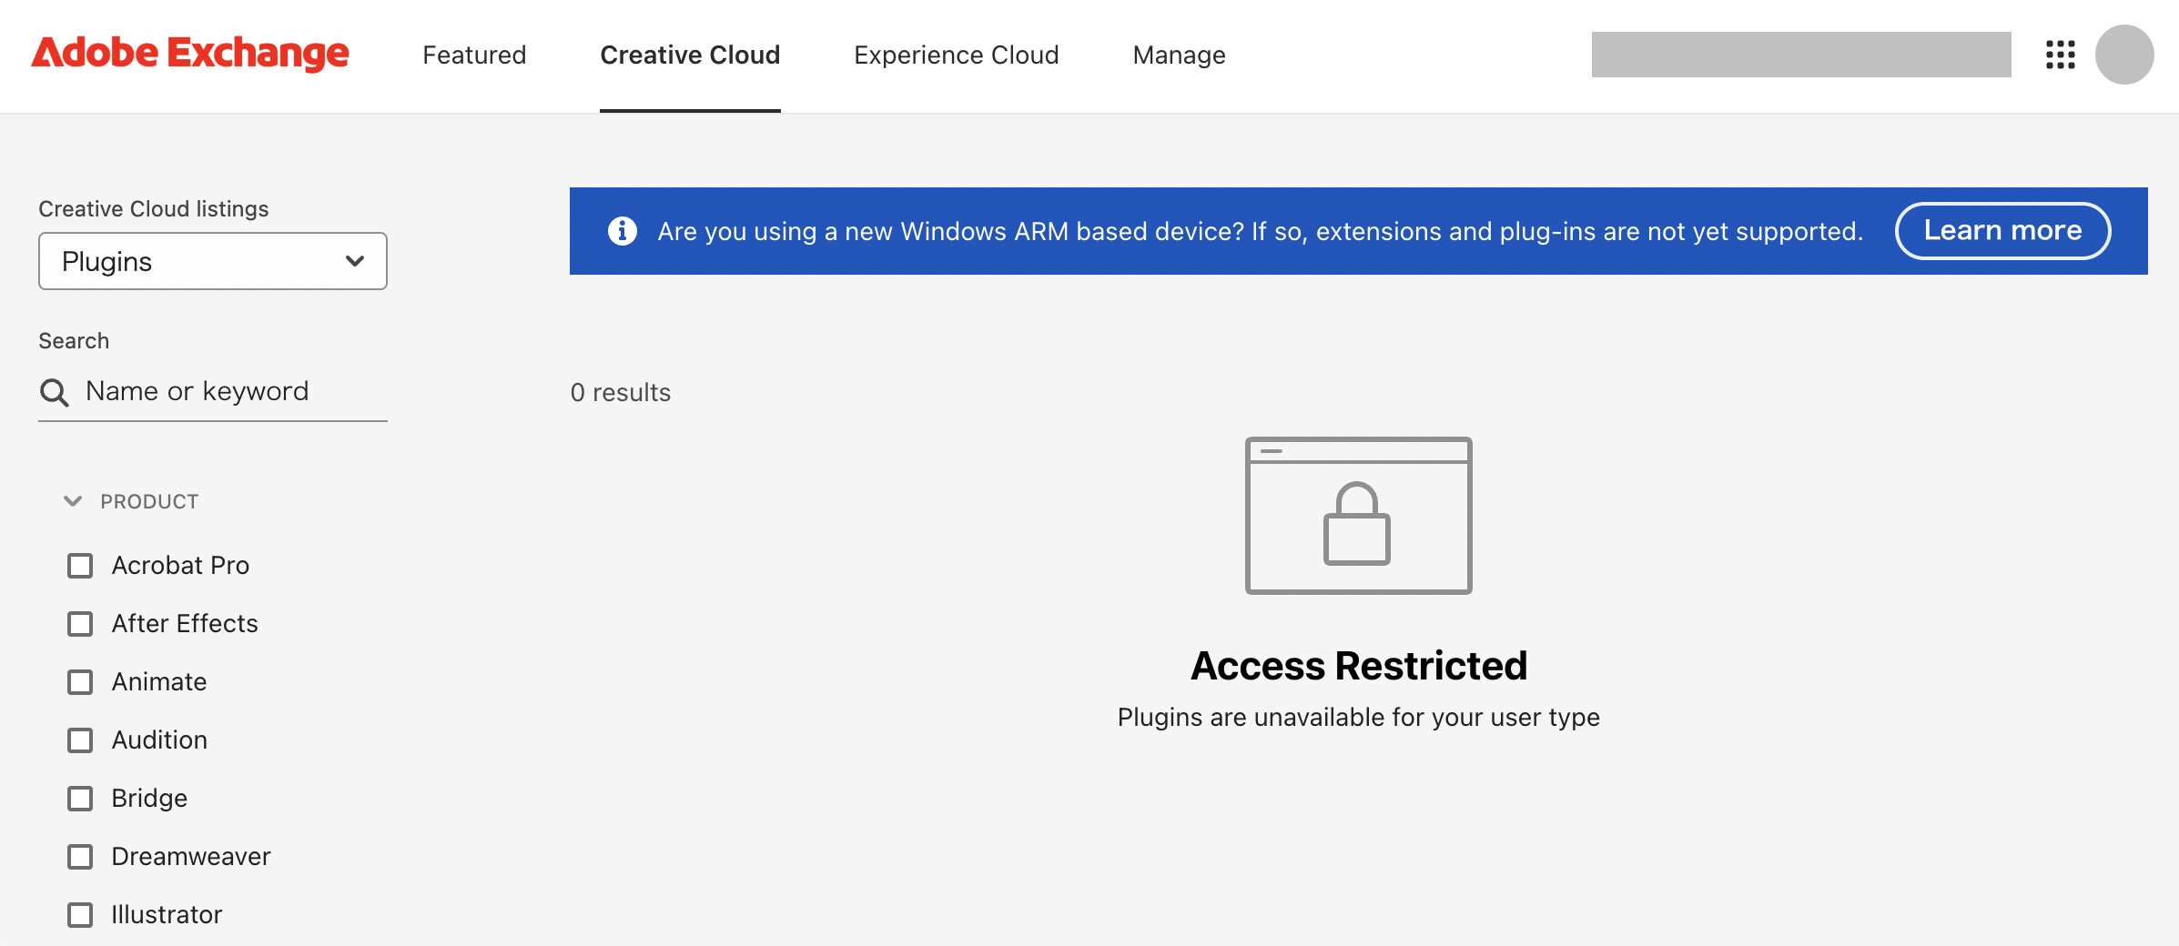Screen dimensions: 2179x946
Task: Click the Adobe Exchange logo
Action: (x=190, y=54)
